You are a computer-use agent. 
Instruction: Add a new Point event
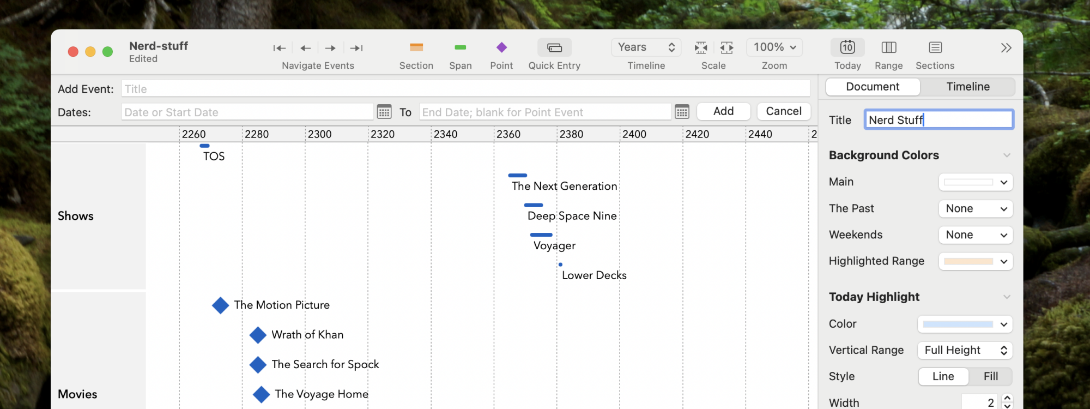pos(501,48)
